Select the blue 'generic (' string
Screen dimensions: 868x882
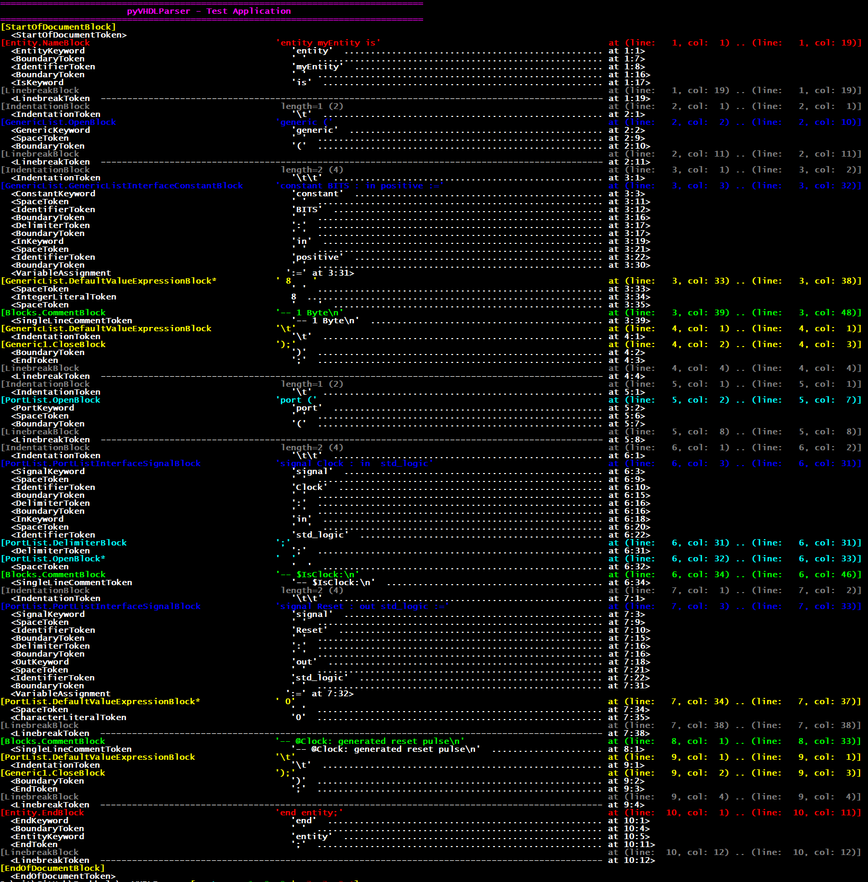304,122
